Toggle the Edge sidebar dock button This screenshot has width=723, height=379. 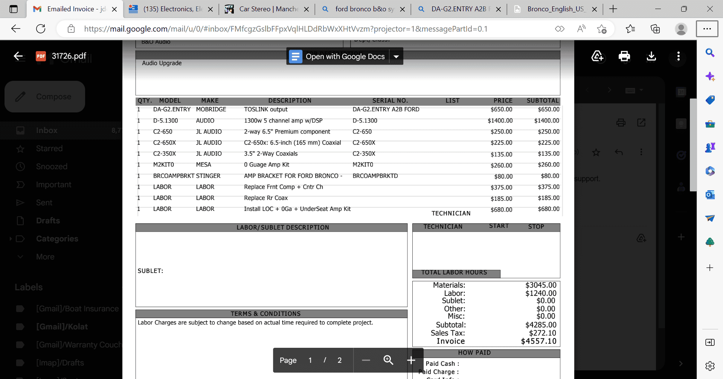[x=710, y=342]
